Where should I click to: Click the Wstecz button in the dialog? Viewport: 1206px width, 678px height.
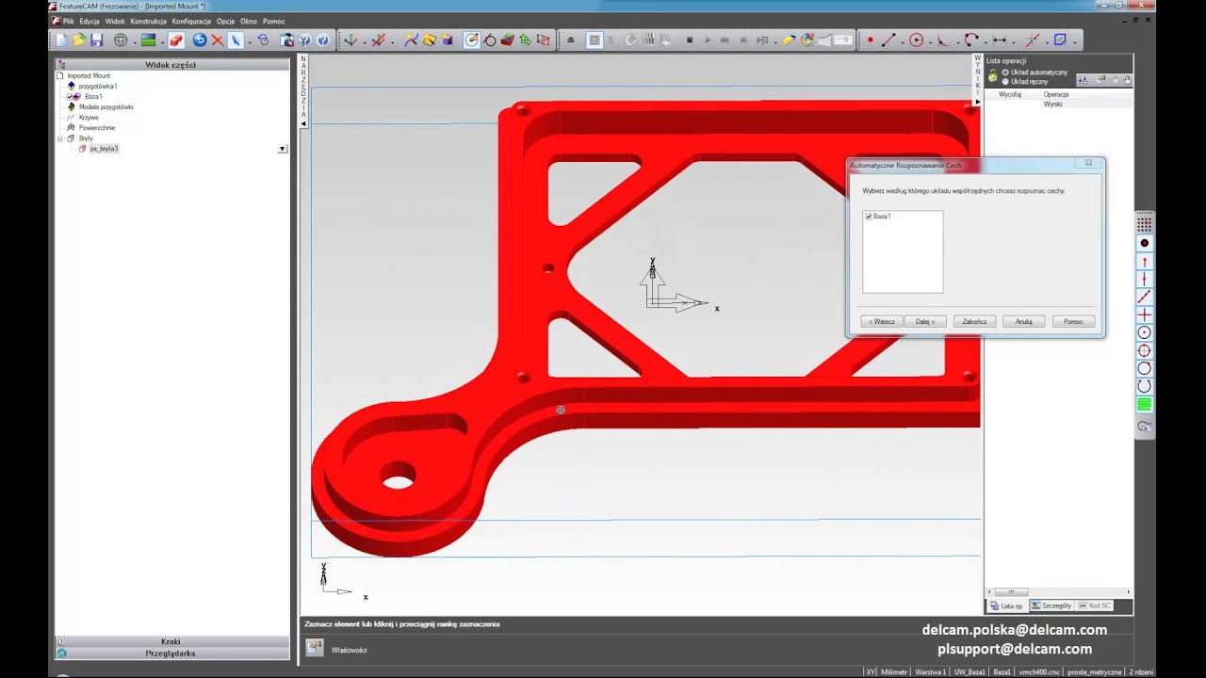pos(882,321)
